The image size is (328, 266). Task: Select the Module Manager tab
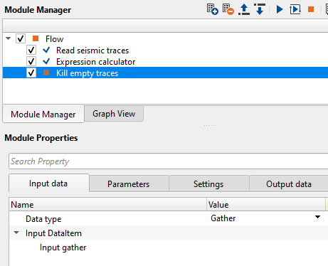click(x=43, y=115)
